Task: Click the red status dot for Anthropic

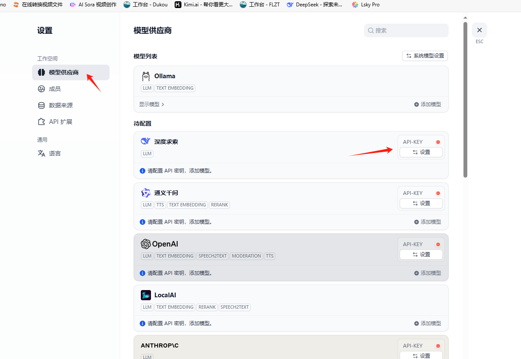Action: (438, 346)
